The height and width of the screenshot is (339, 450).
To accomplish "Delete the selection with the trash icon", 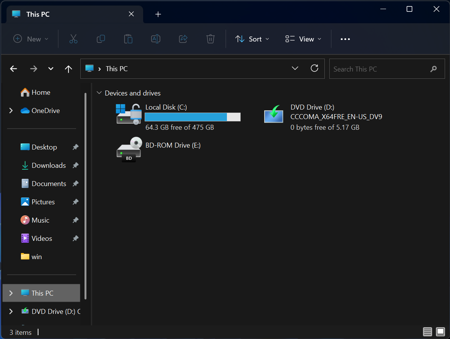I will [210, 39].
